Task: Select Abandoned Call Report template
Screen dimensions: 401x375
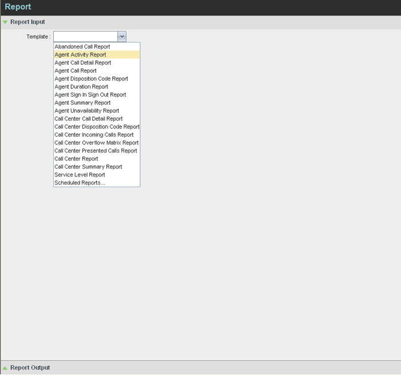Action: pyautogui.click(x=97, y=46)
